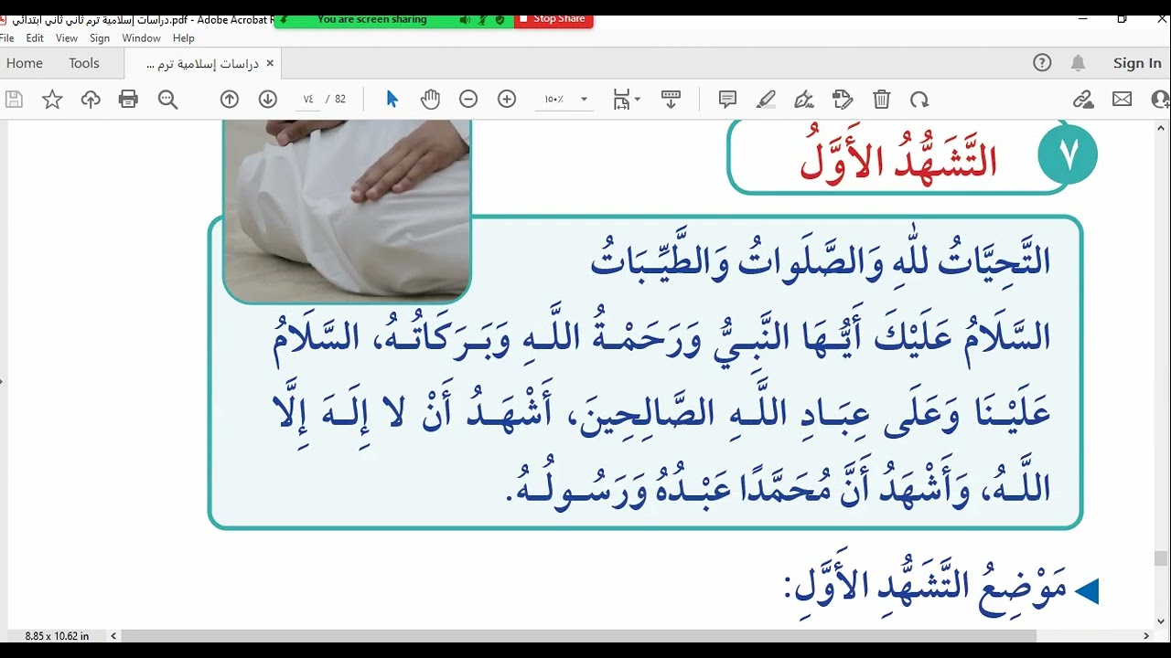Switch to the Tools tab

(x=84, y=63)
